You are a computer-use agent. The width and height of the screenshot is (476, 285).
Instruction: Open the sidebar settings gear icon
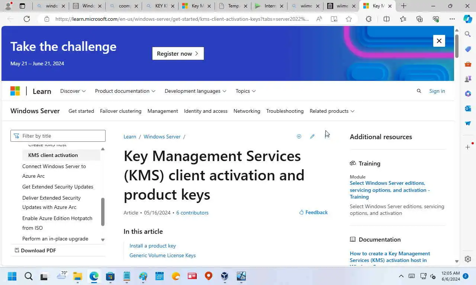[468, 259]
